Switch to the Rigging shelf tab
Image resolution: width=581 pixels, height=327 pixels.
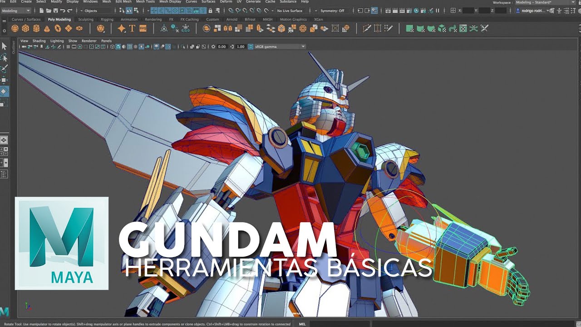(107, 20)
